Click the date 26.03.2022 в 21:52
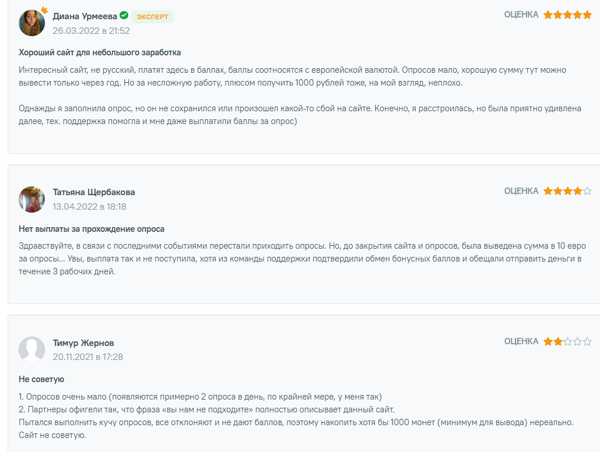This screenshot has width=600, height=452. pos(91,31)
